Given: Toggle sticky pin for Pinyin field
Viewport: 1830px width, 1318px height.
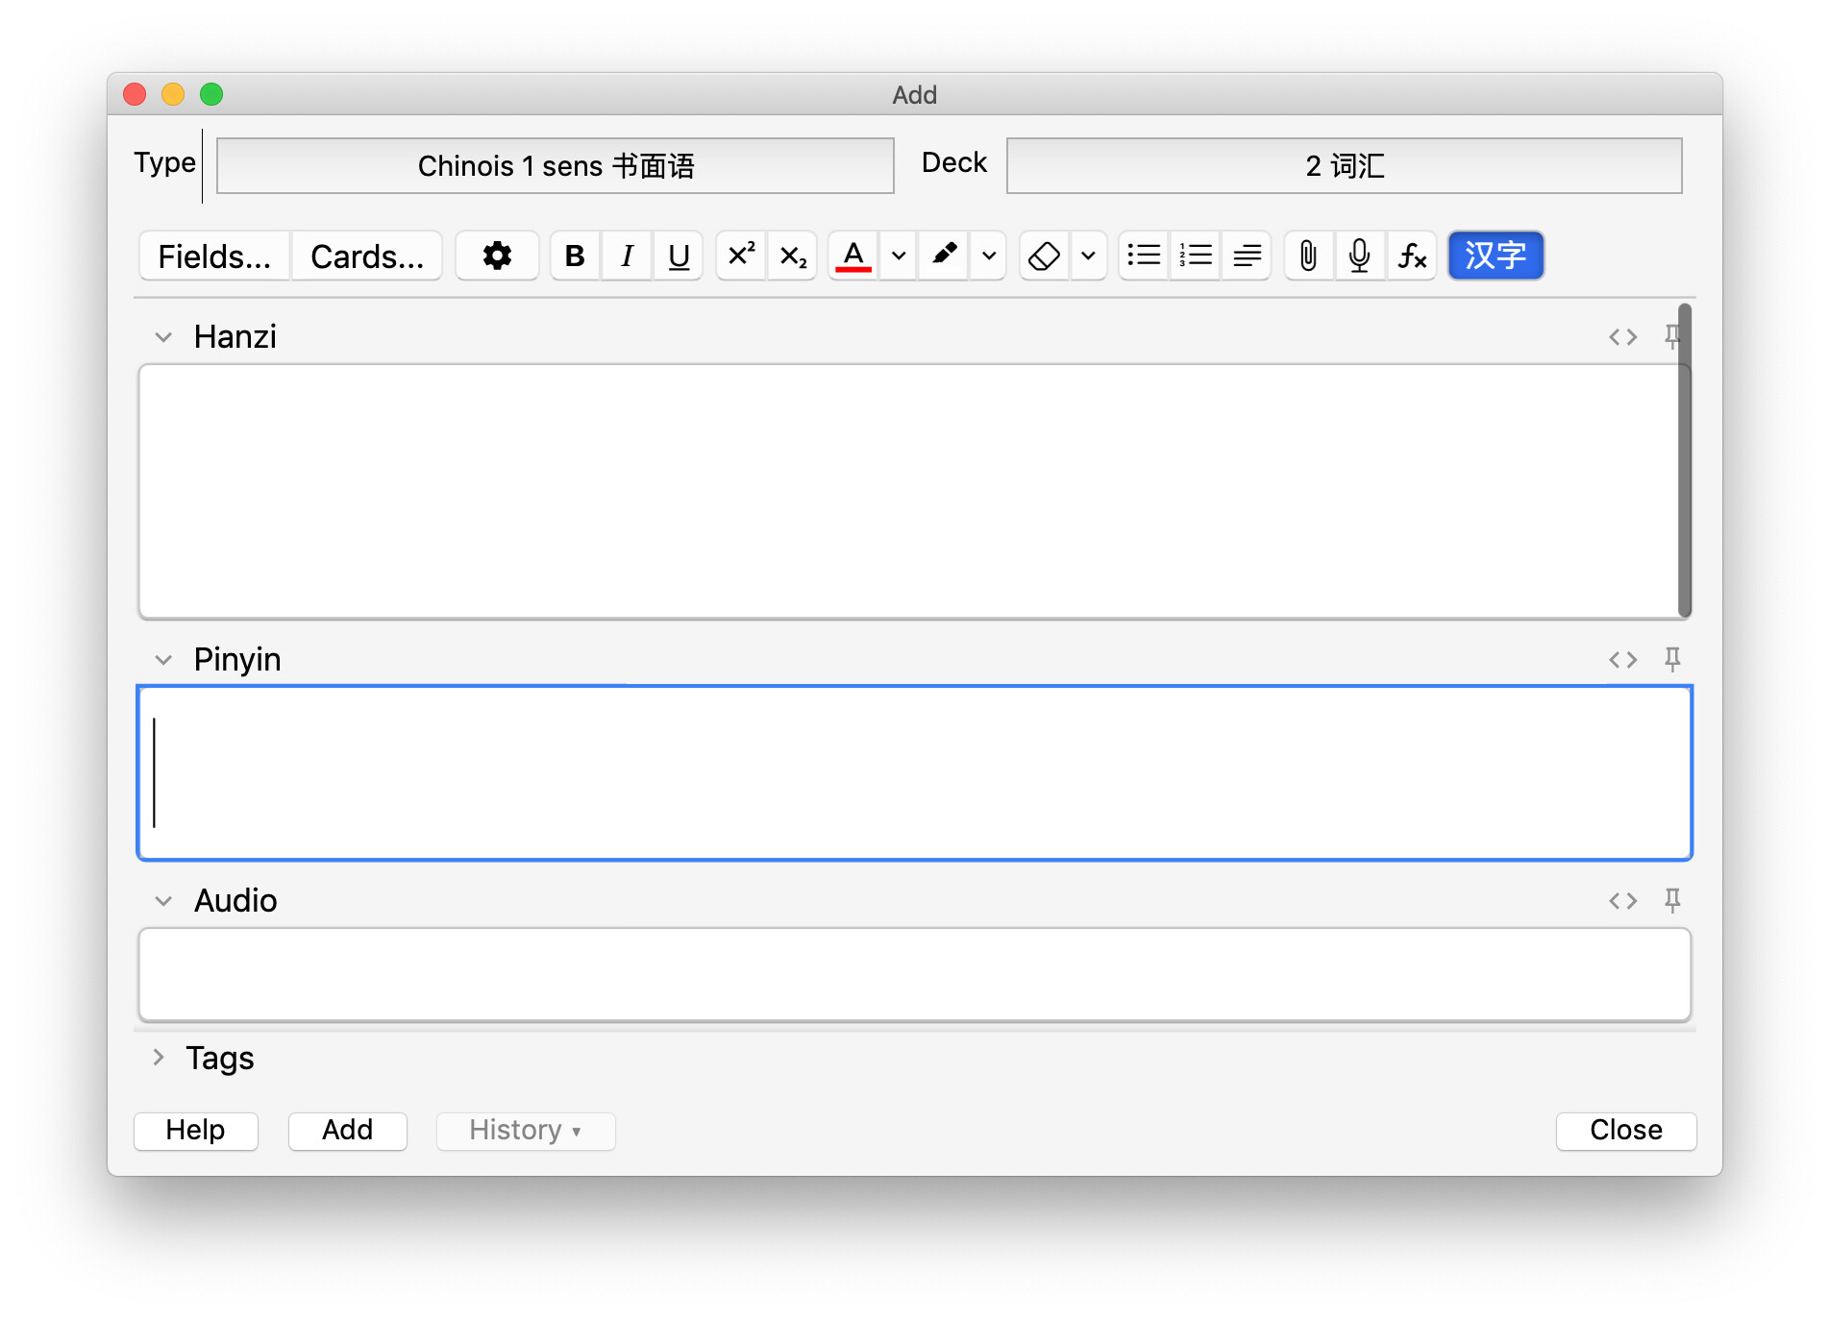Looking at the screenshot, I should tap(1672, 659).
